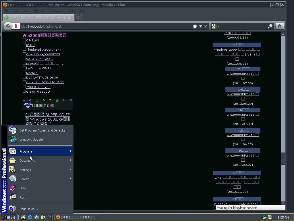
Task: Expand the Programs submenu arrow
Action: (x=71, y=151)
